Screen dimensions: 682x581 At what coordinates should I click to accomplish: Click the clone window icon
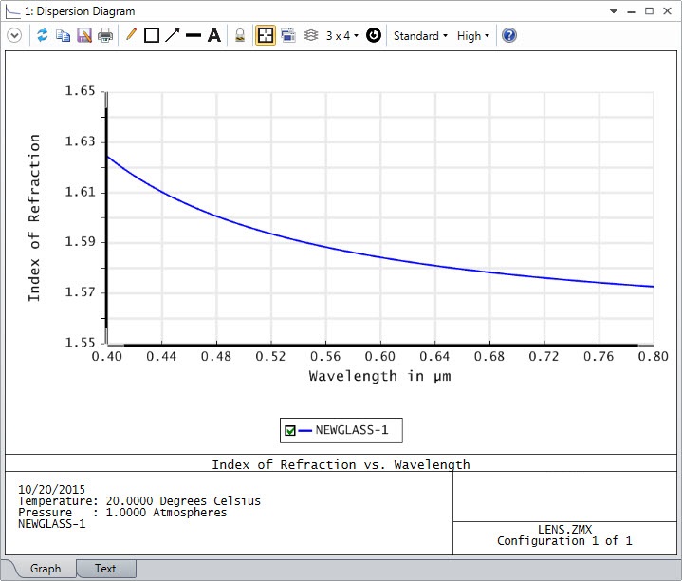(x=288, y=35)
